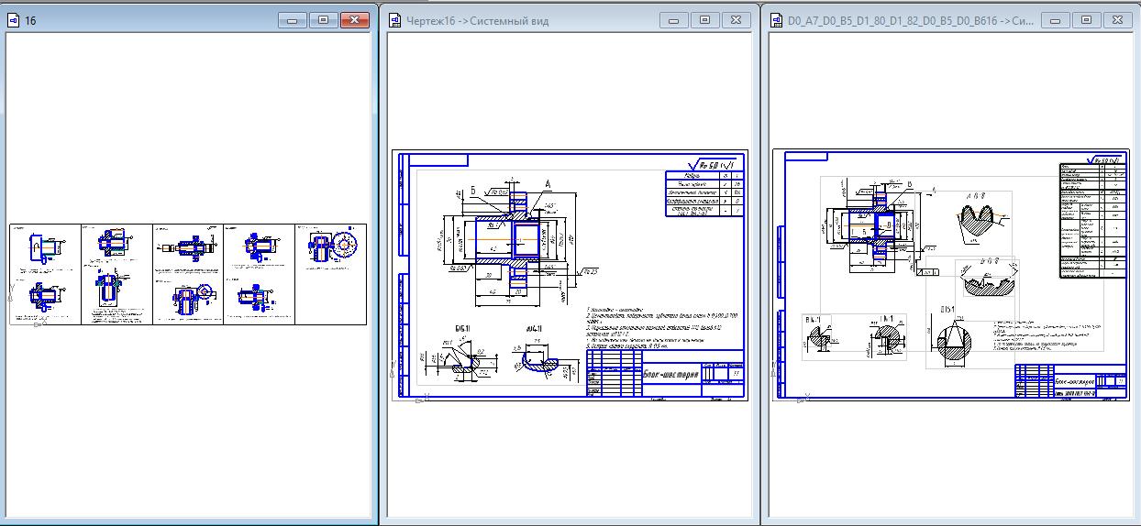The width and height of the screenshot is (1141, 526).
Task: Click the document icon of Чертеж16 window
Action: pyautogui.click(x=395, y=20)
